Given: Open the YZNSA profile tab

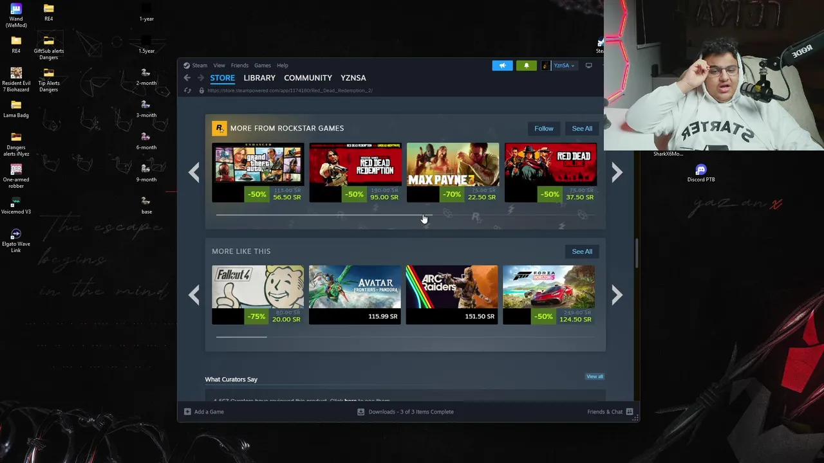Looking at the screenshot, I should click(353, 78).
